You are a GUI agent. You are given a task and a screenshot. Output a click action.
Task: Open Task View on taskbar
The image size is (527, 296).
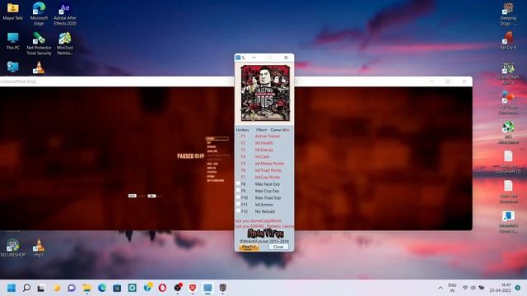pos(41,288)
